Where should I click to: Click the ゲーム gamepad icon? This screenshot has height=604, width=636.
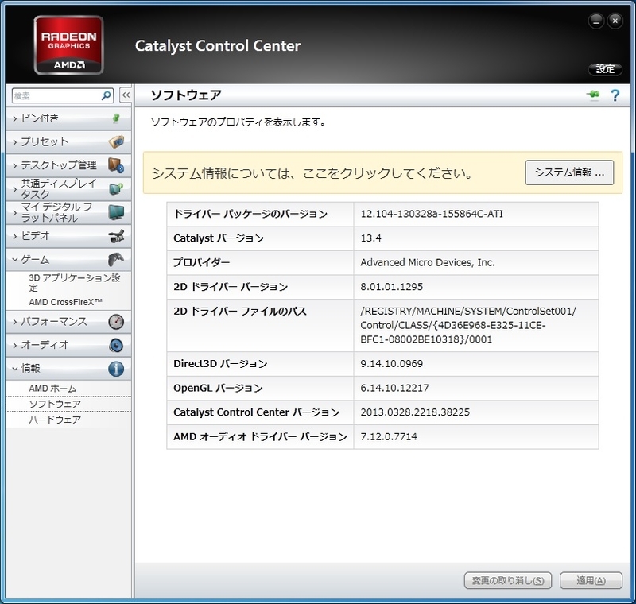click(x=116, y=259)
